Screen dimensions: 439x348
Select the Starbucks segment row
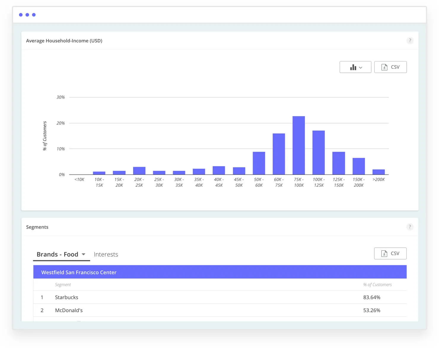click(66, 297)
